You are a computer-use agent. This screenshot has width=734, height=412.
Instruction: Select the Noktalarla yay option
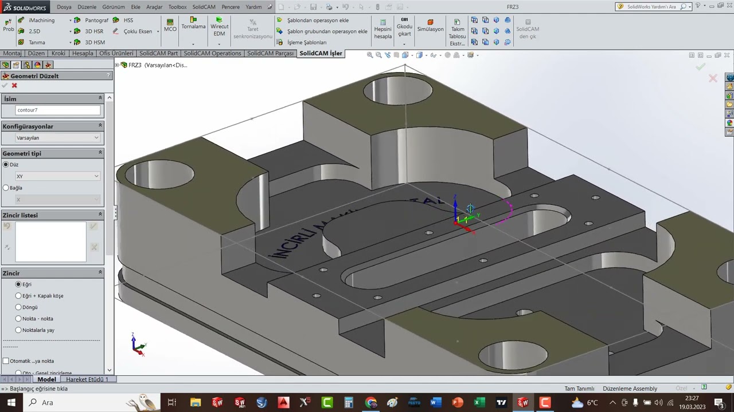pyautogui.click(x=18, y=330)
